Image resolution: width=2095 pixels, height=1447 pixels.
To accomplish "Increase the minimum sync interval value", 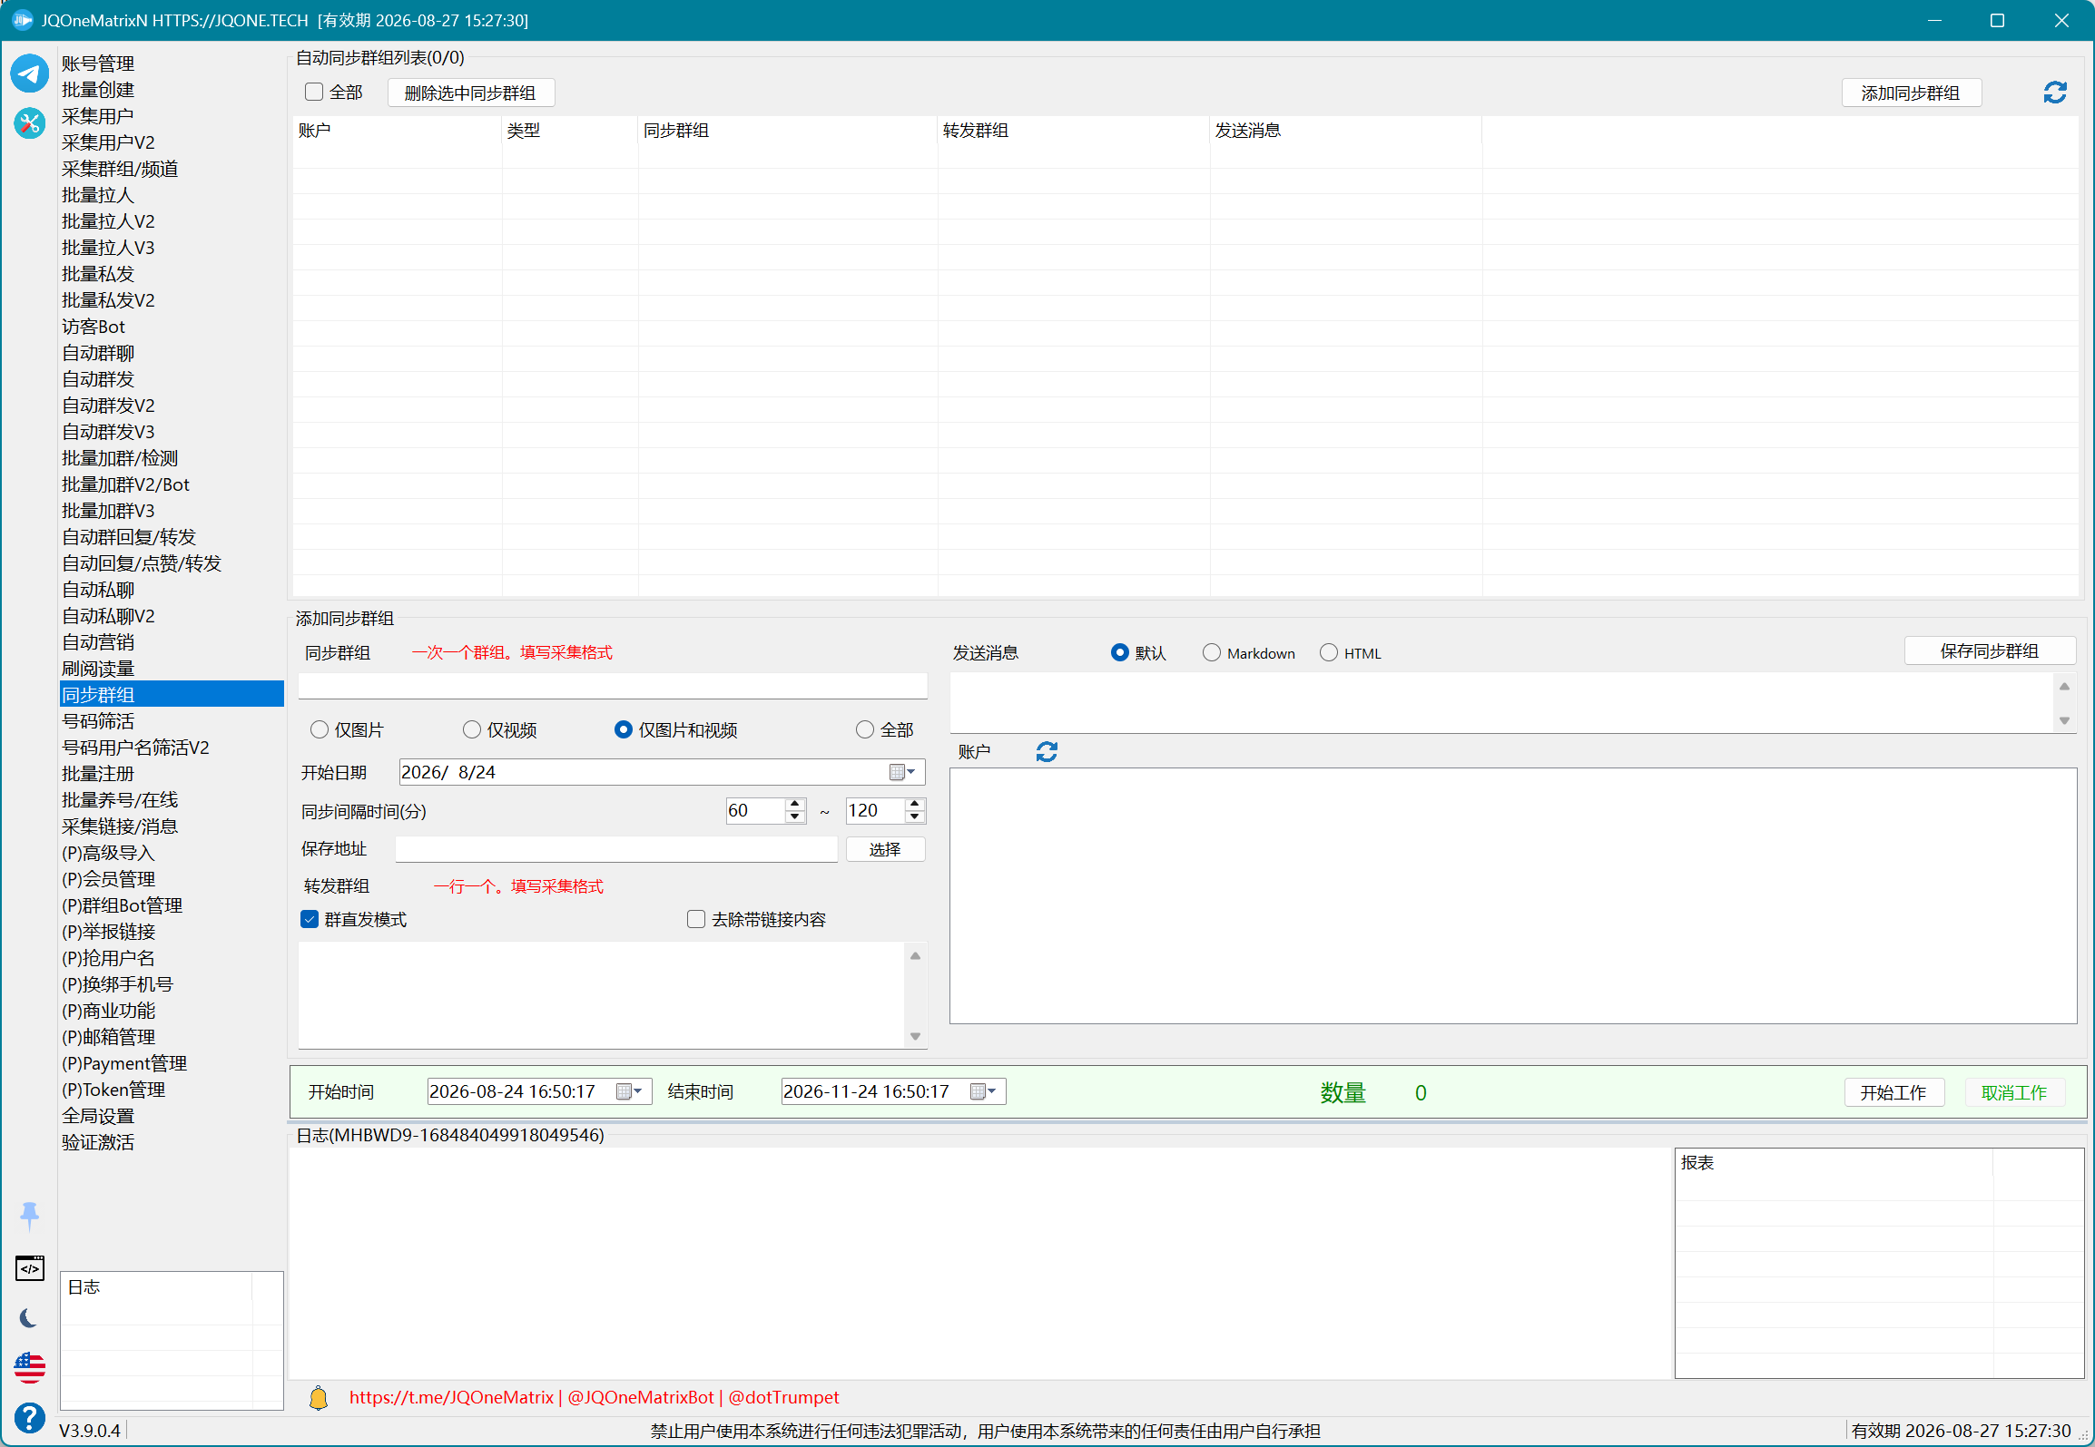I will [x=795, y=804].
